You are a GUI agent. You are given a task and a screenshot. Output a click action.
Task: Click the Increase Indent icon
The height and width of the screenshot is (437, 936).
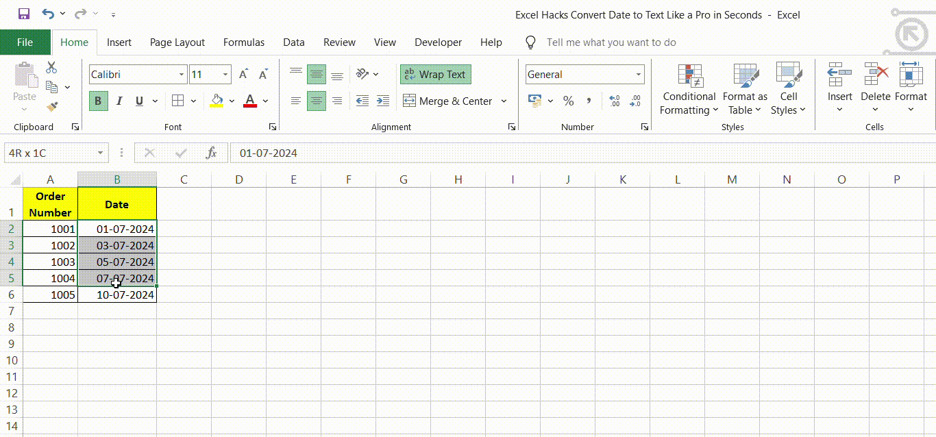coord(383,101)
